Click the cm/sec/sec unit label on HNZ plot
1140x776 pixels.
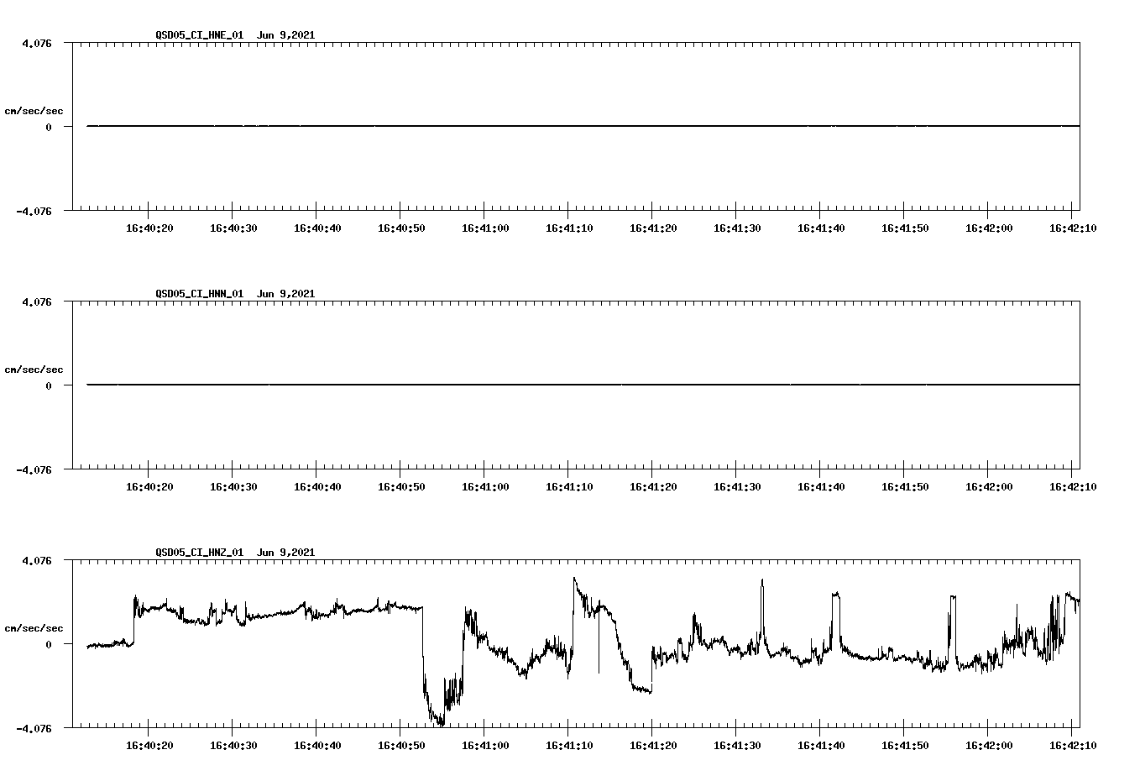pos(34,628)
